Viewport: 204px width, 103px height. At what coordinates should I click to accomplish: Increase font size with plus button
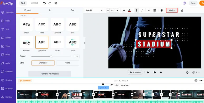coord(117,10)
